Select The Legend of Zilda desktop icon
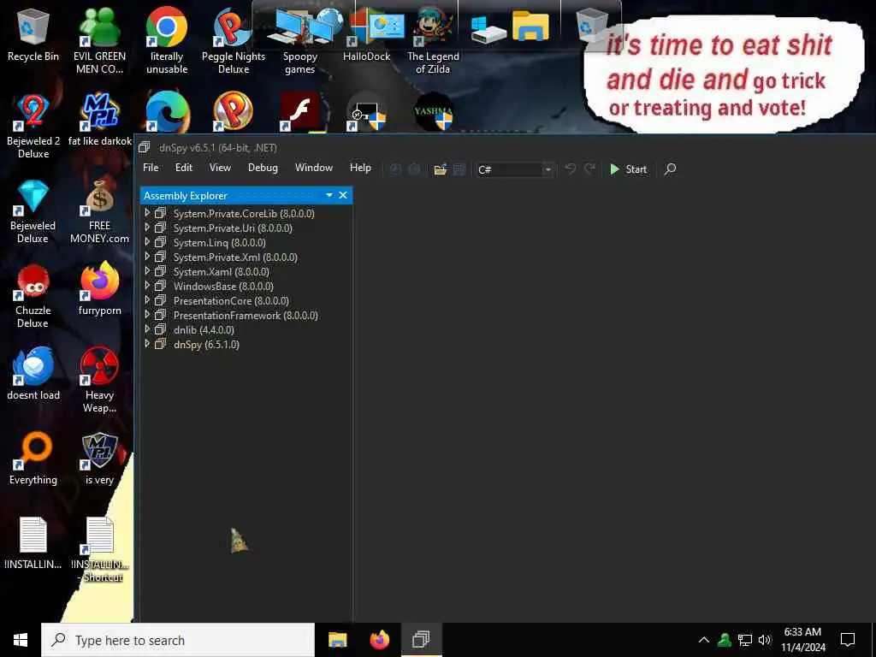Screen dimensions: 876x657 (433, 40)
